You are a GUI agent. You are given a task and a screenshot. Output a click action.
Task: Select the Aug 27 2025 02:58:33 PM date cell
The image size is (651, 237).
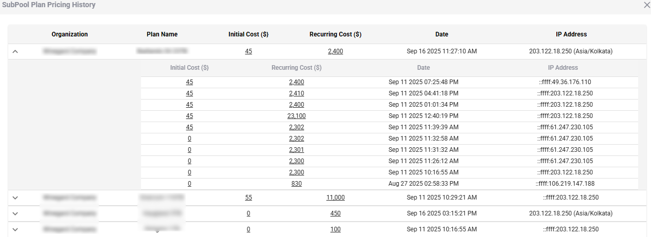[423, 183]
